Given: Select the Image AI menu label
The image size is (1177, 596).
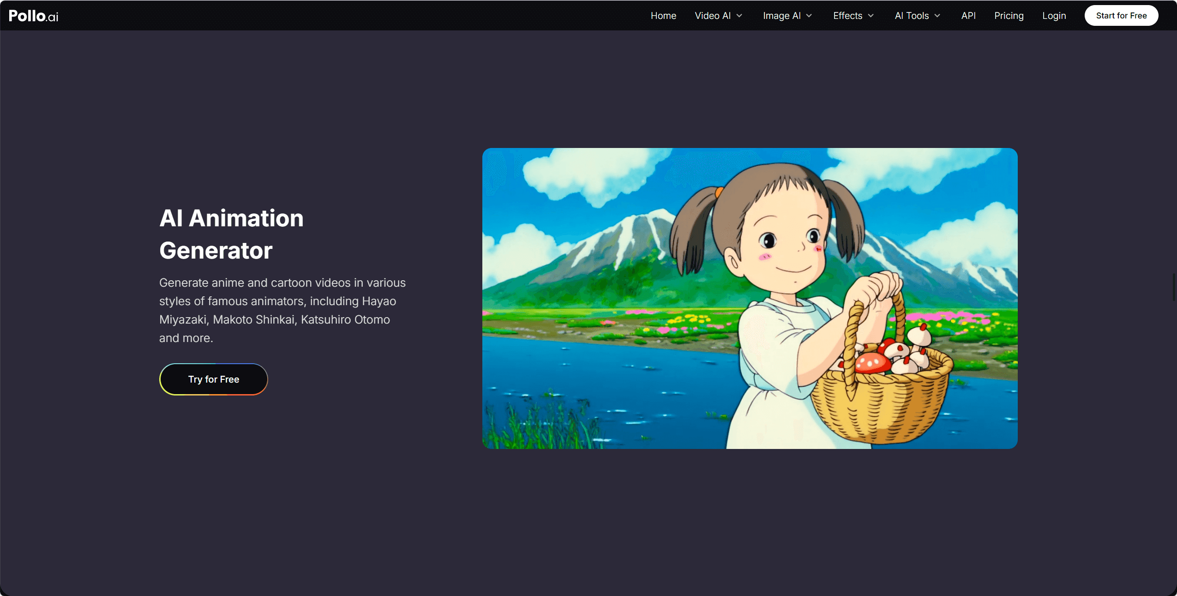Looking at the screenshot, I should click(x=782, y=16).
